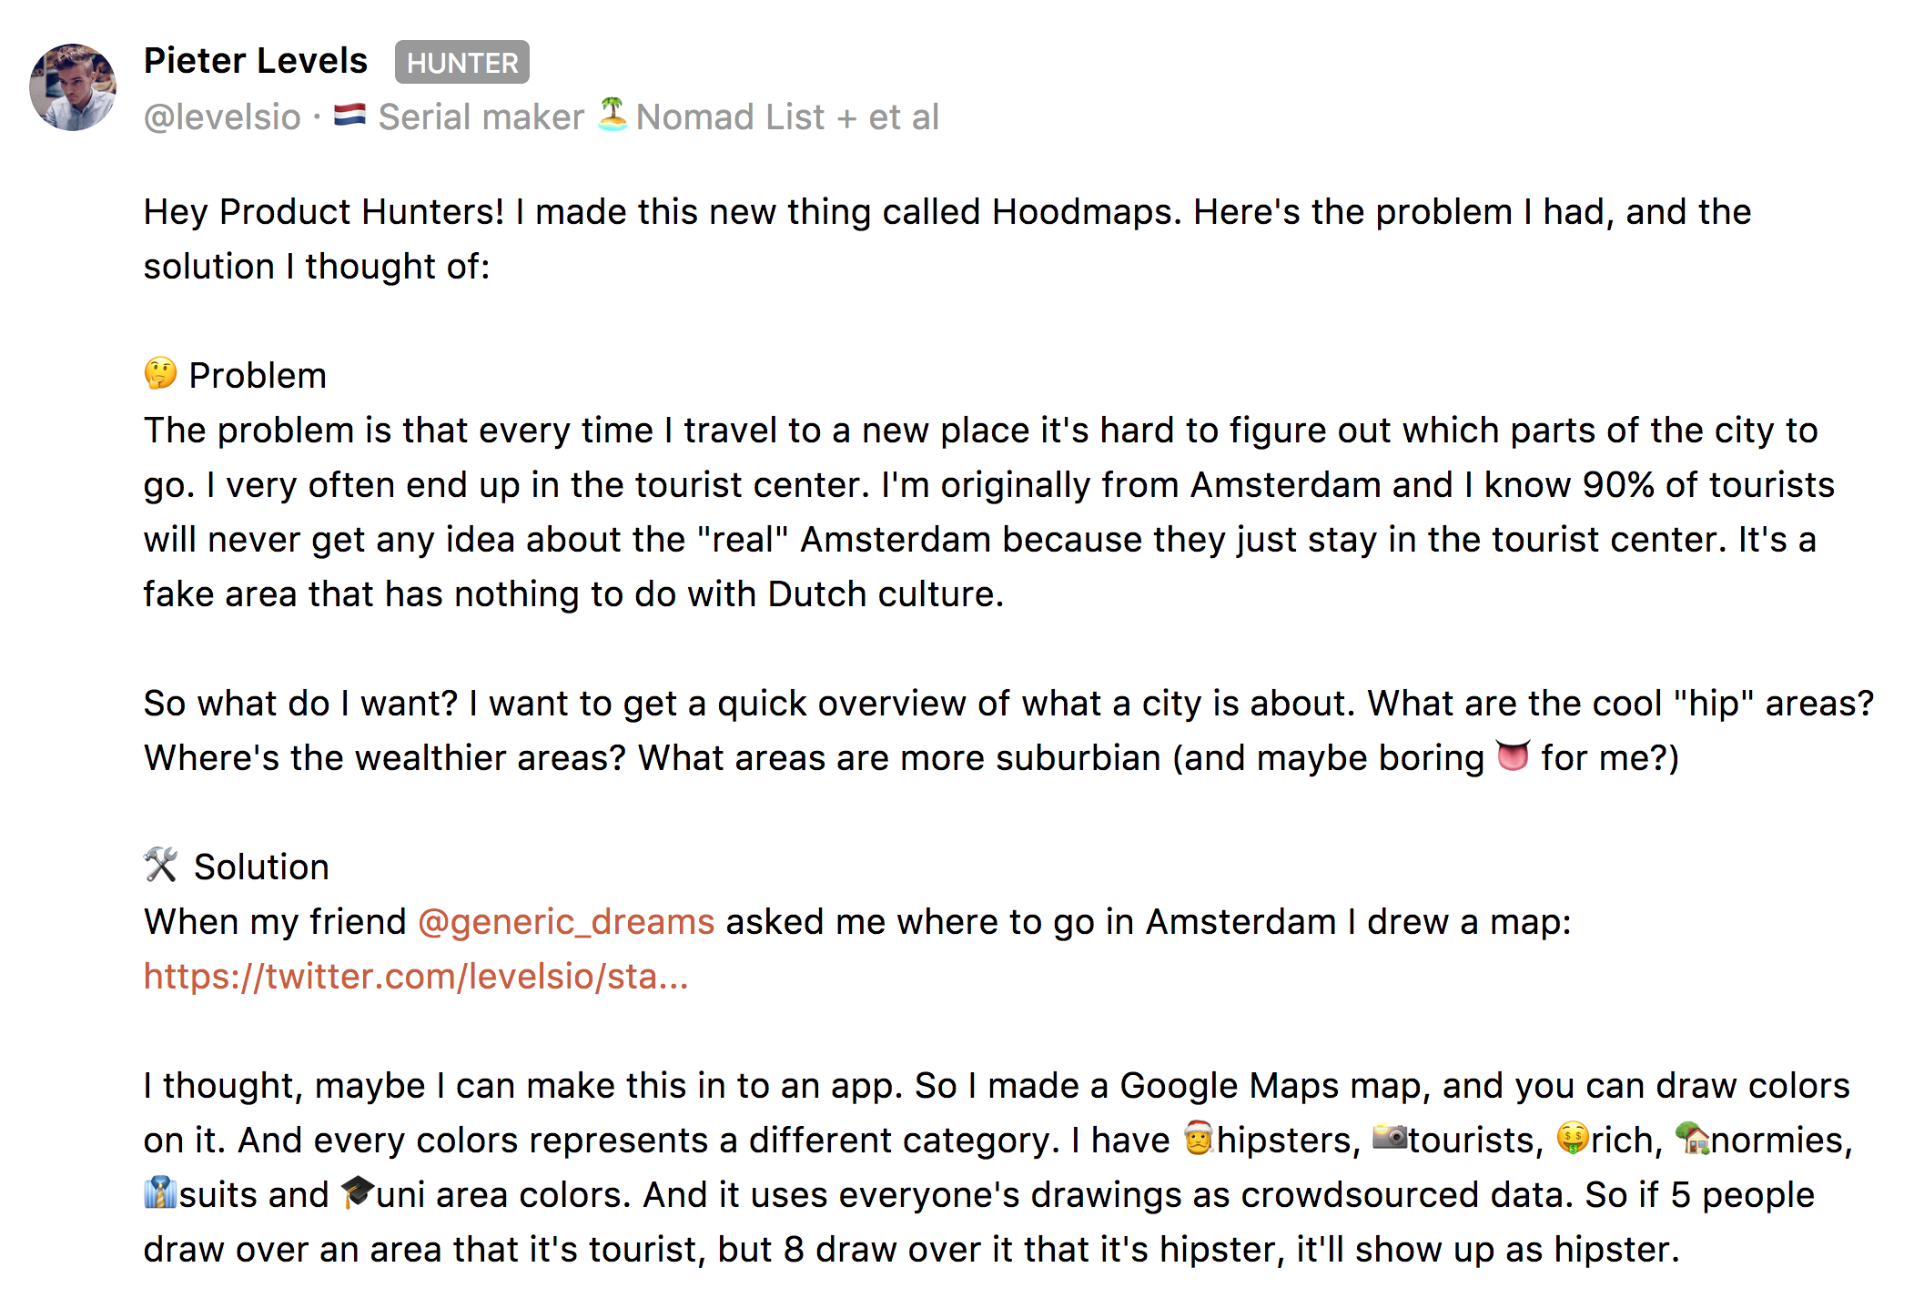Click the tongue emoji after 'maybe boring'
The image size is (1924, 1298).
[1513, 756]
